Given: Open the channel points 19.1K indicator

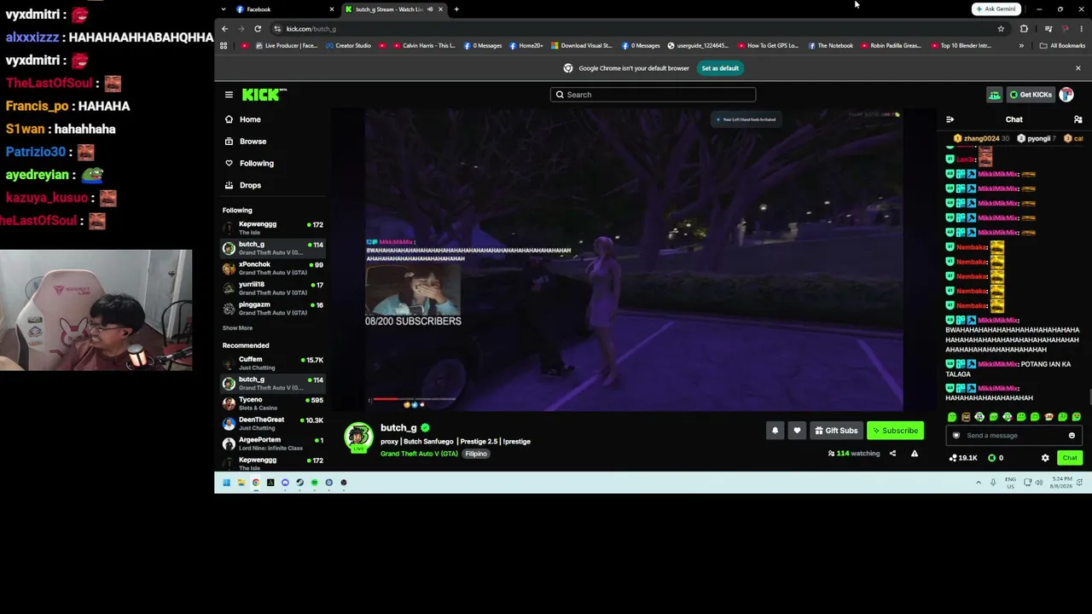Looking at the screenshot, I should click(x=963, y=458).
